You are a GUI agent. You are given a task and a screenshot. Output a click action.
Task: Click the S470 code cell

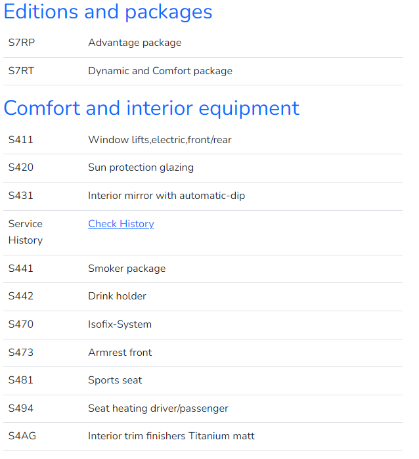point(21,324)
